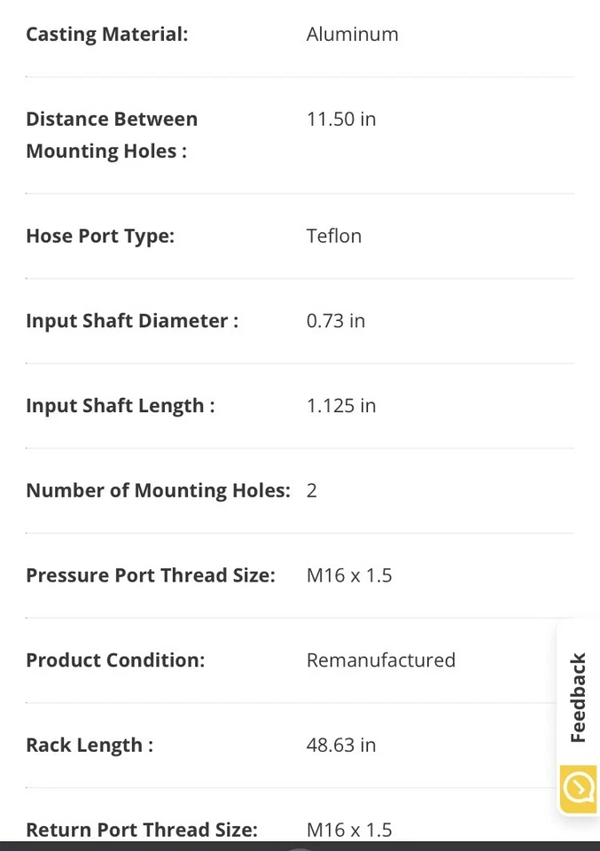Open the vertical Feedback tab

[579, 698]
